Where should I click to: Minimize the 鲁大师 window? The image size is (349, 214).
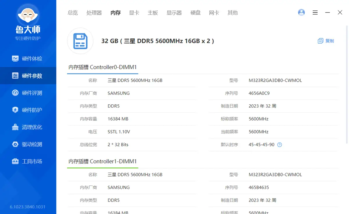[x=327, y=13]
